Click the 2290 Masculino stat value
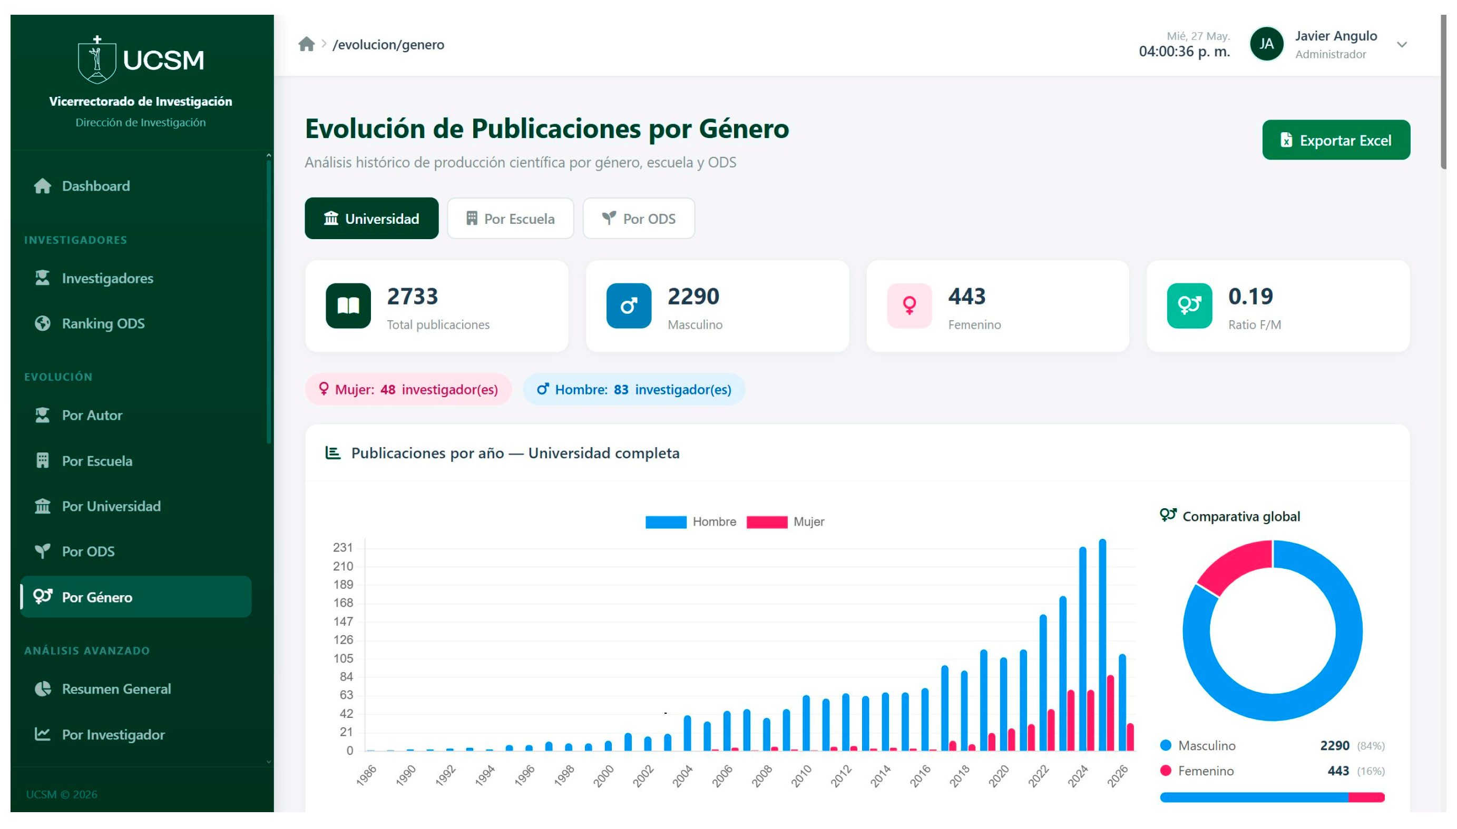Screen dimensions: 1457x829 [x=693, y=296]
